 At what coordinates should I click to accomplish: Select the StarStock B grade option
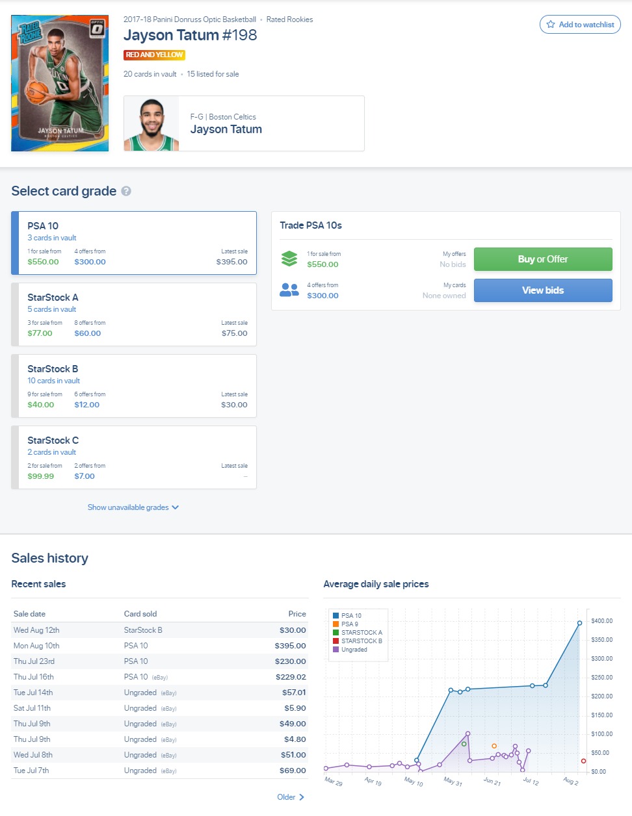click(134, 386)
